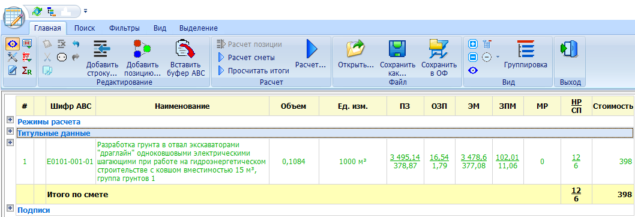Image resolution: width=635 pixels, height=217 pixels.
Task: Click the ПЗ value 3 495,14
Action: (x=405, y=157)
